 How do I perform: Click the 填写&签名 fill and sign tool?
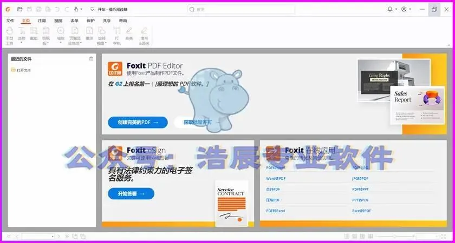coord(144,36)
